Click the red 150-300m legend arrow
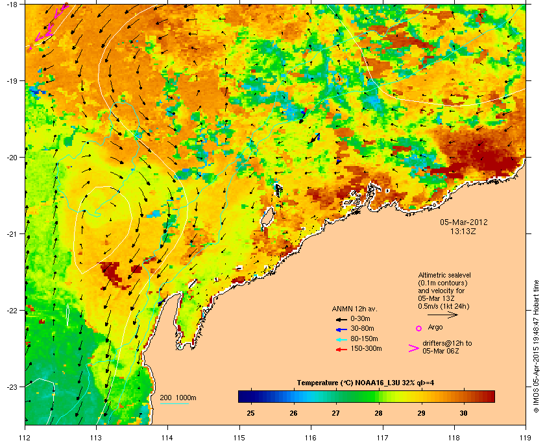 pos(341,350)
